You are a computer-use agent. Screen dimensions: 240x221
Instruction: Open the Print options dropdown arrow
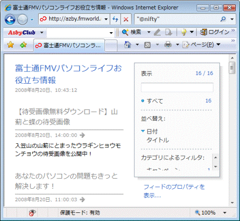(x=177, y=45)
